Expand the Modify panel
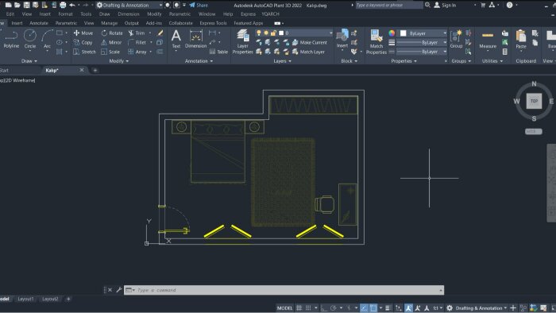The image size is (556, 313). 119,61
